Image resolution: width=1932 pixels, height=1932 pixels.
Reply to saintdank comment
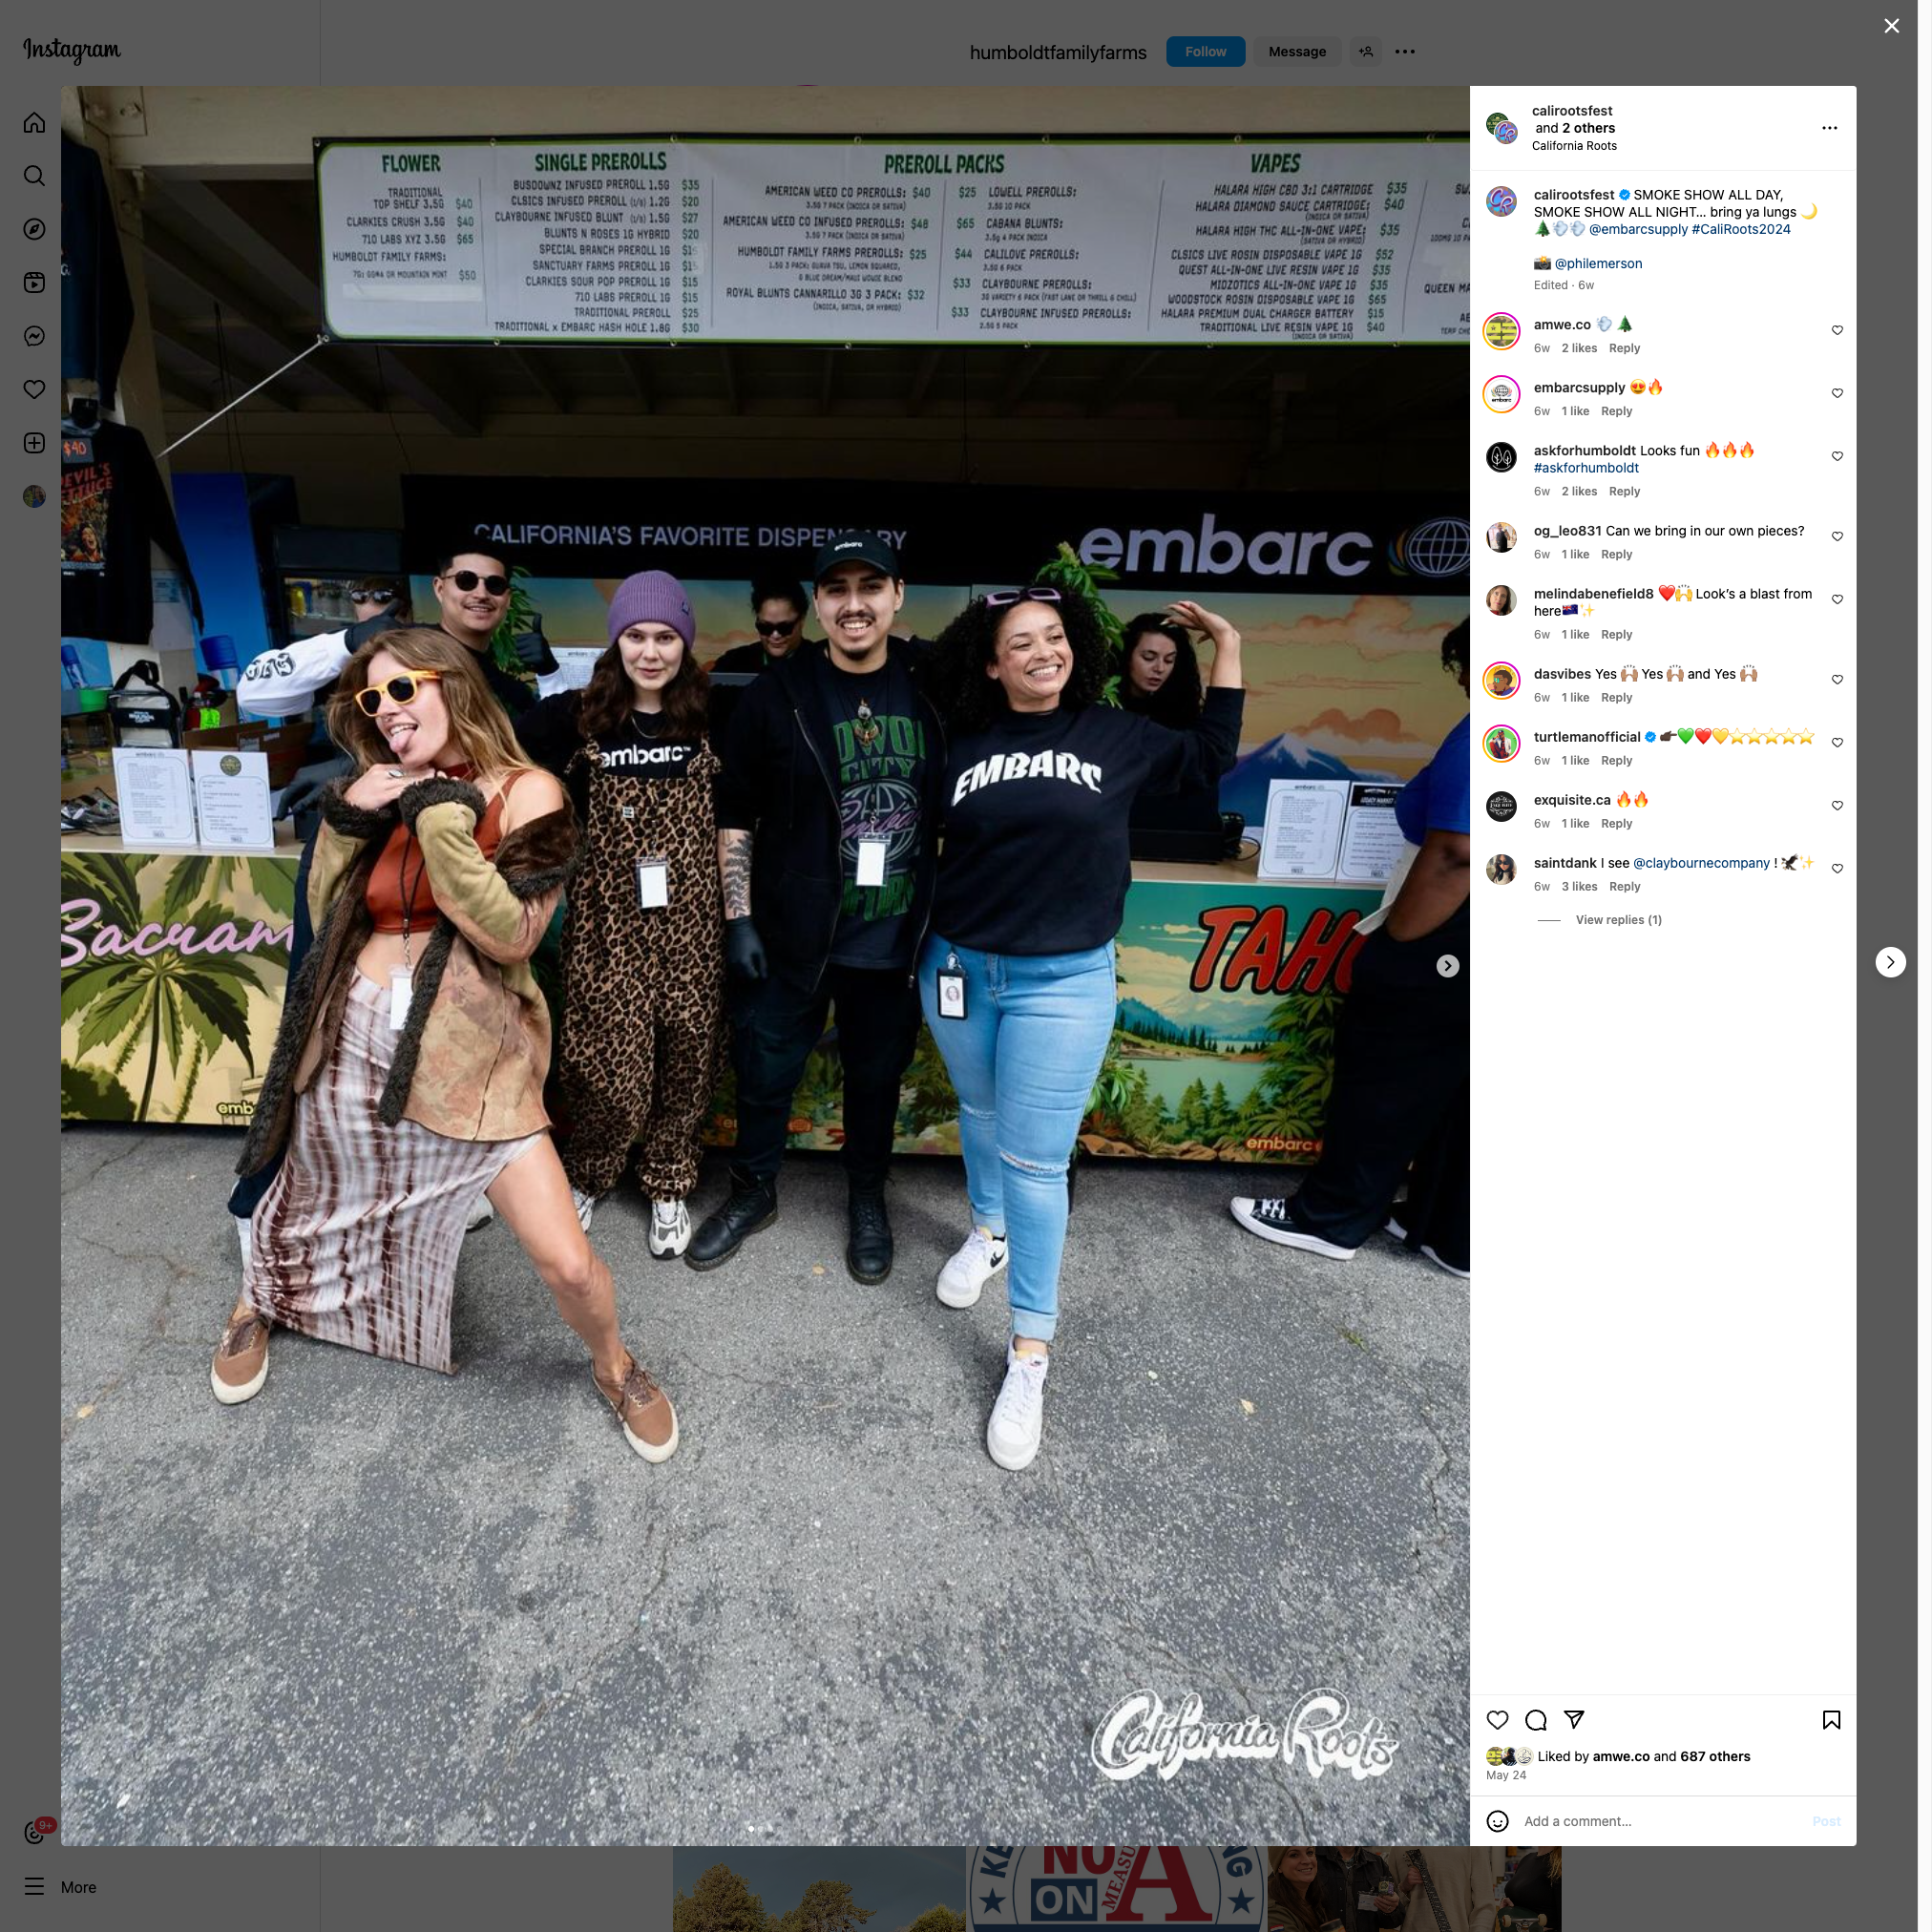pyautogui.click(x=1624, y=886)
